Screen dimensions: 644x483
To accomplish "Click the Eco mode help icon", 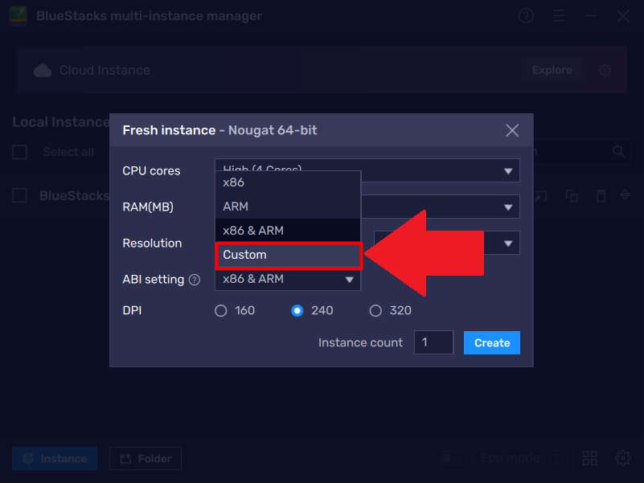I will pyautogui.click(x=556, y=457).
